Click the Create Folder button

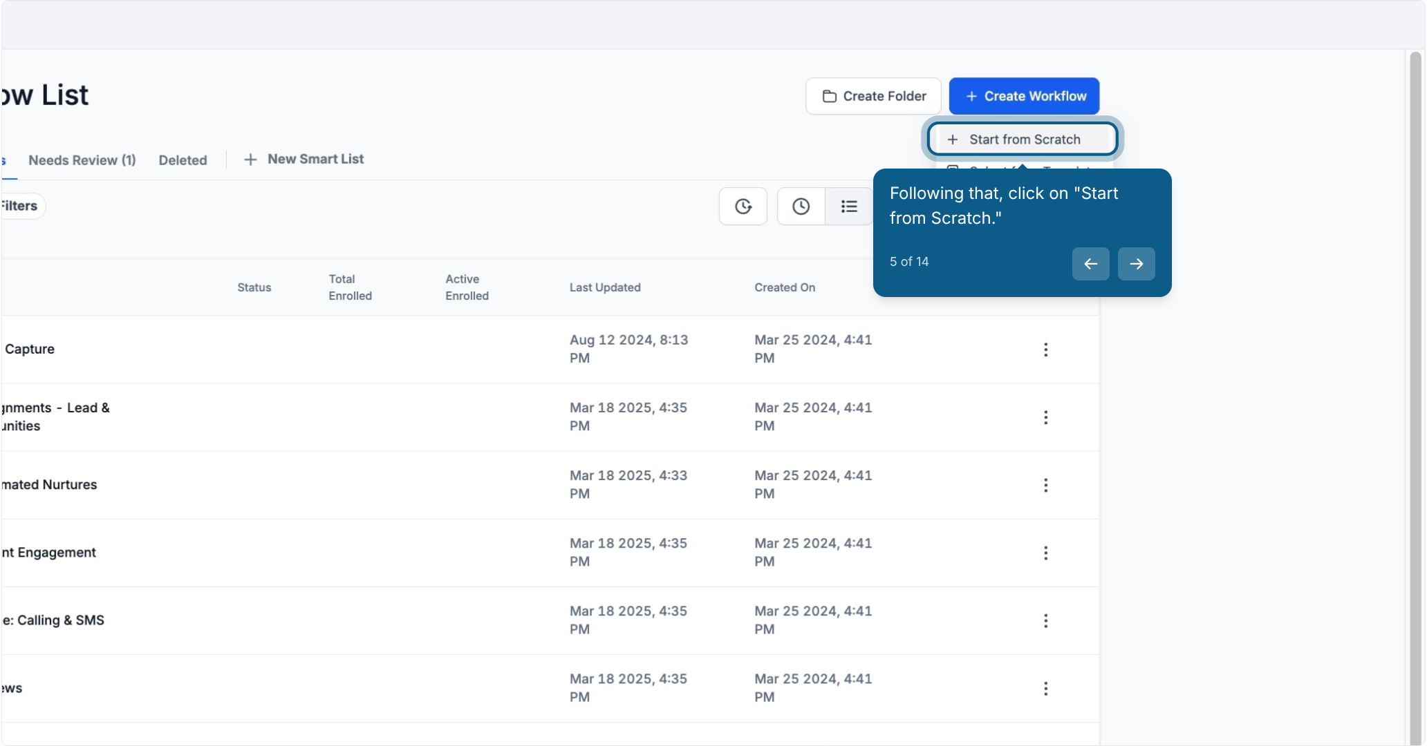873,96
